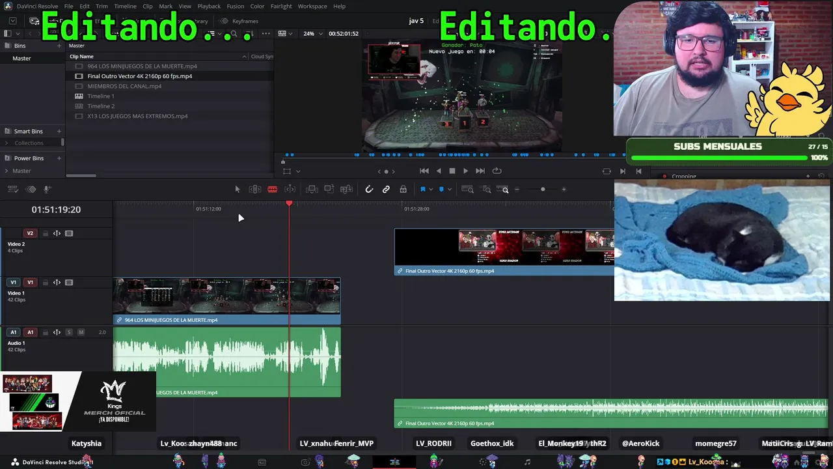Viewport: 833px width, 469px height.
Task: Click the Replace Clip icon
Action: tap(346, 190)
